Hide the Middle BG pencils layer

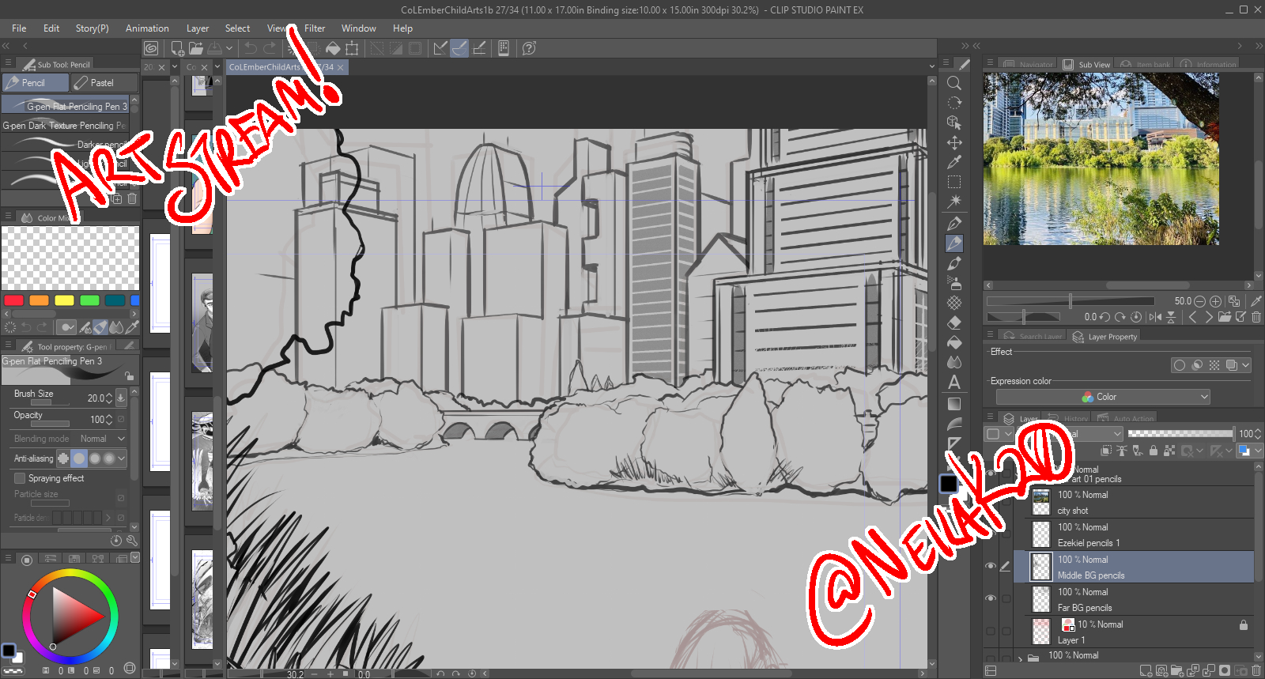click(990, 566)
